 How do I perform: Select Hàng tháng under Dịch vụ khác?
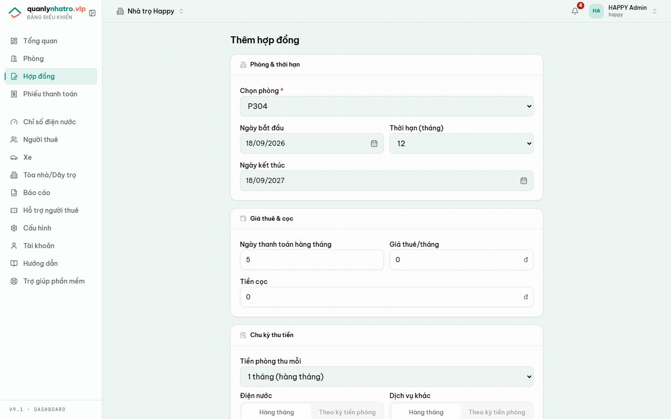pyautogui.click(x=426, y=412)
